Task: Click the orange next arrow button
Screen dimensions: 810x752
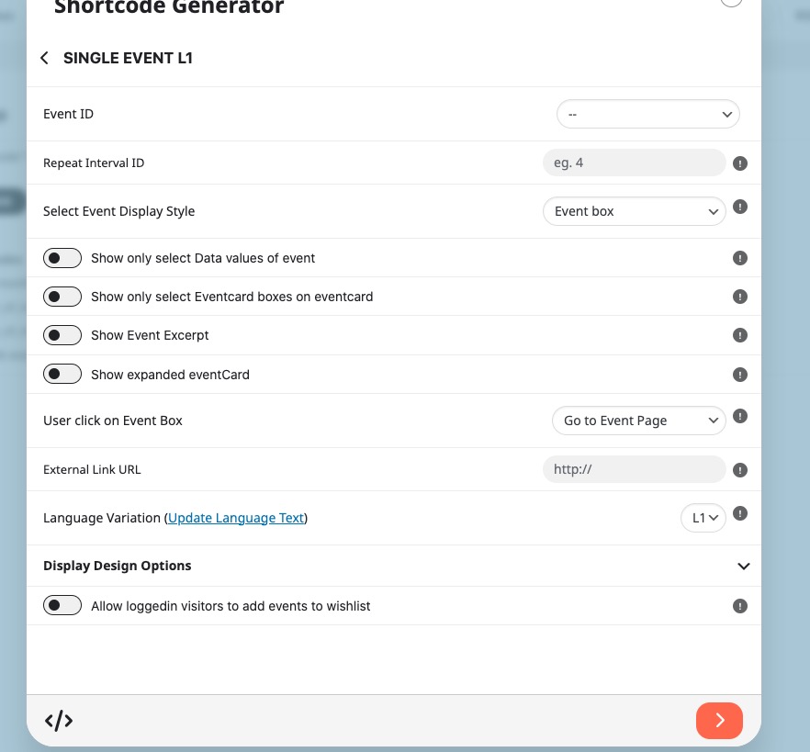Action: [x=719, y=721]
